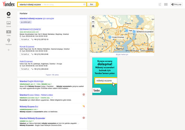Click the red badge beside İstanbul Nöbetçi Eczaneler
The image size is (185, 130).
[x=84, y=118]
